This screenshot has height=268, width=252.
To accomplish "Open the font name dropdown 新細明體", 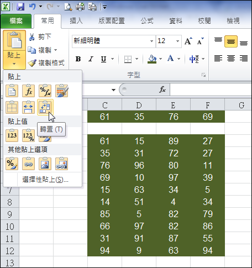I will [x=151, y=41].
